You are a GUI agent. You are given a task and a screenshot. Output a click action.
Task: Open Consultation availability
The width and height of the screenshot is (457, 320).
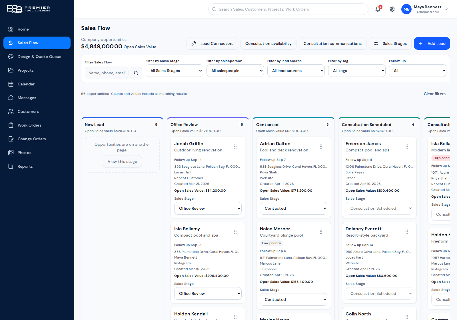pos(268,43)
